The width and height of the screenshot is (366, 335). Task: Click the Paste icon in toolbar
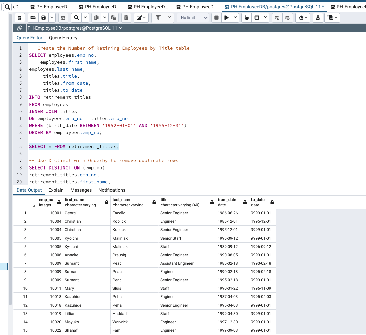pyautogui.click(x=113, y=18)
